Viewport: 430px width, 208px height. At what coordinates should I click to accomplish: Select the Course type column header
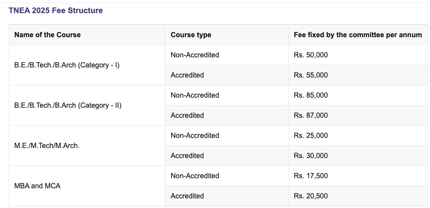191,35
